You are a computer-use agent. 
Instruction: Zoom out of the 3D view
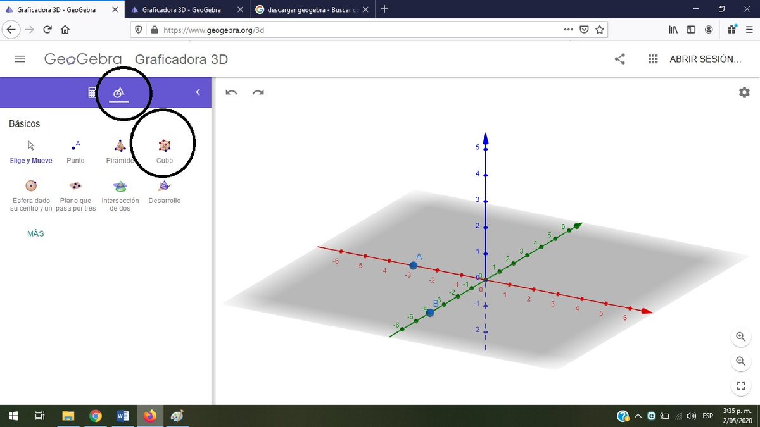point(741,361)
